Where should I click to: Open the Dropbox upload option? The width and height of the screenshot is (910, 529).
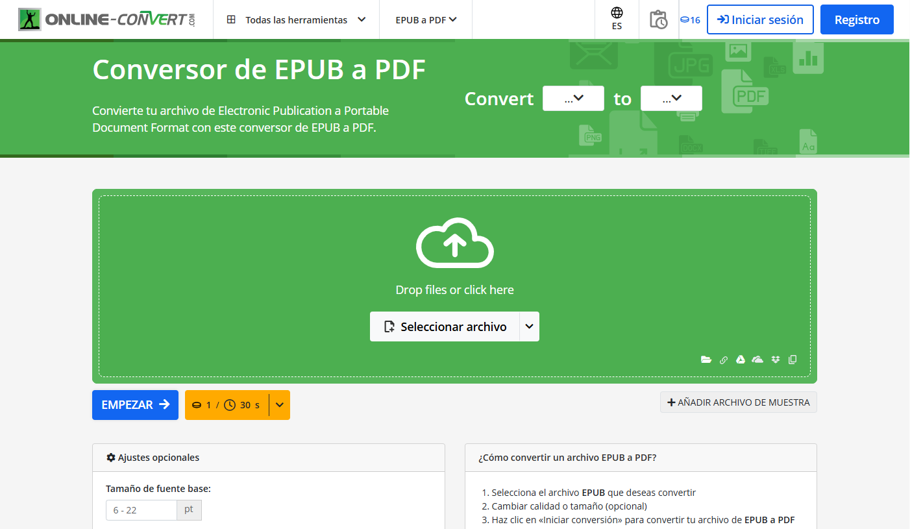coord(775,359)
